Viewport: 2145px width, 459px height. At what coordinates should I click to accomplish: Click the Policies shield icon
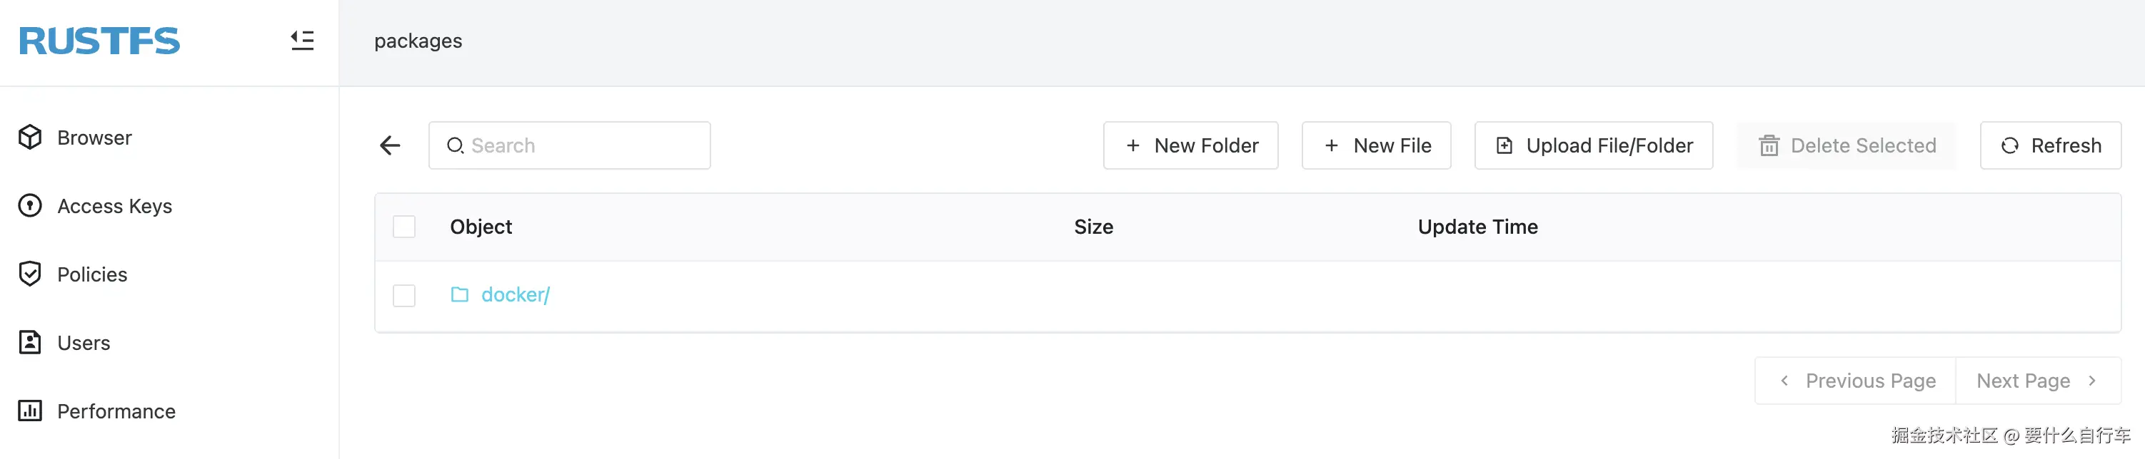[30, 274]
